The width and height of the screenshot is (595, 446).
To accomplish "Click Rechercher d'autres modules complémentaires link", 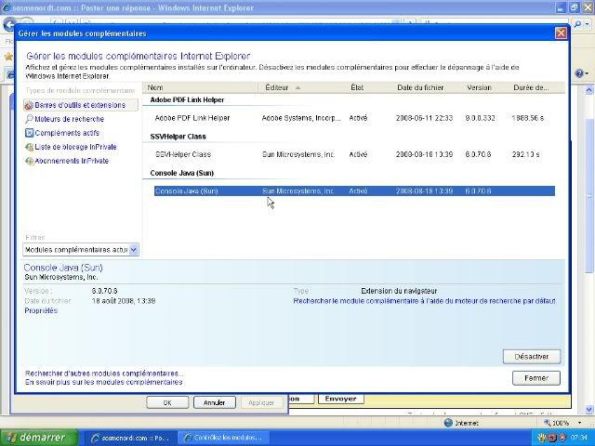I will 104,374.
